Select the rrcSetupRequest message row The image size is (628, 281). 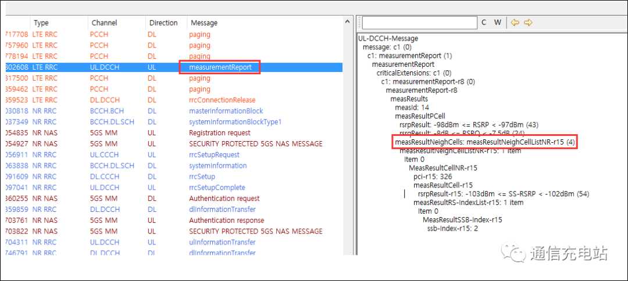[174, 154]
